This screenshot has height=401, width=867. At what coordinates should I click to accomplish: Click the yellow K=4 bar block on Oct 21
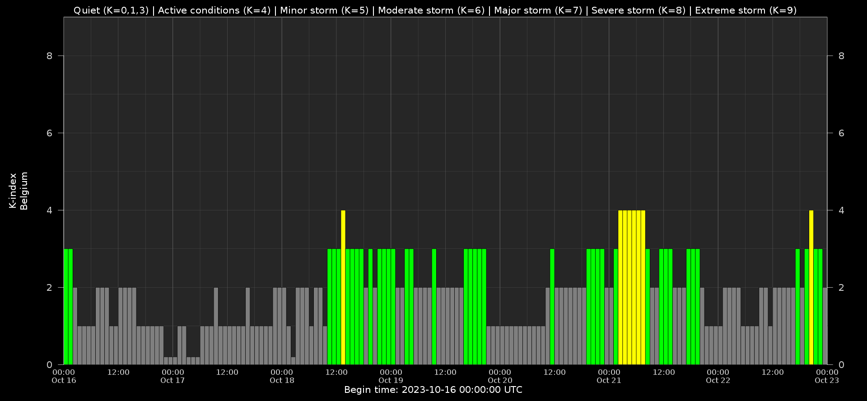632,287
